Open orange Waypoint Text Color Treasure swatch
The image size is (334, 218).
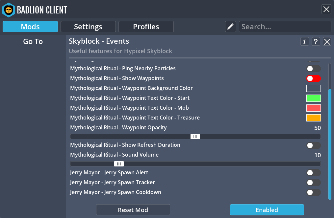click(314, 118)
